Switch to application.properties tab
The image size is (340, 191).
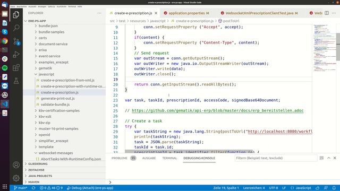(x=186, y=13)
